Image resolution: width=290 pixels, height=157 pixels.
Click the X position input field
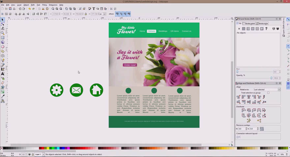[x=55, y=14]
